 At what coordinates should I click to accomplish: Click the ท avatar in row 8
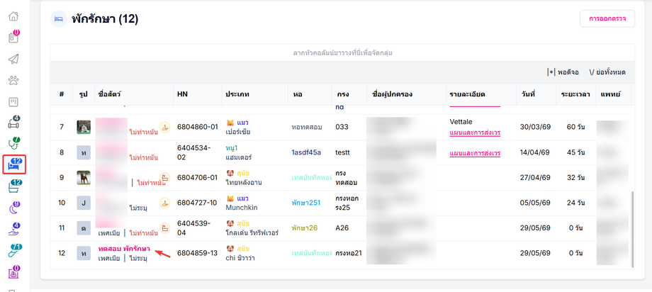pos(84,152)
